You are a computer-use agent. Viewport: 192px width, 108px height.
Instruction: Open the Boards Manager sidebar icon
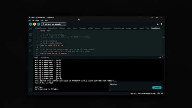click(30, 35)
